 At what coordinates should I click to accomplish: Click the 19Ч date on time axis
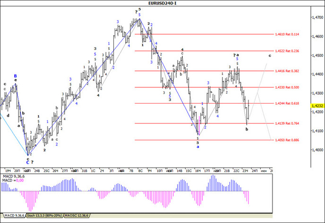click(8, 171)
